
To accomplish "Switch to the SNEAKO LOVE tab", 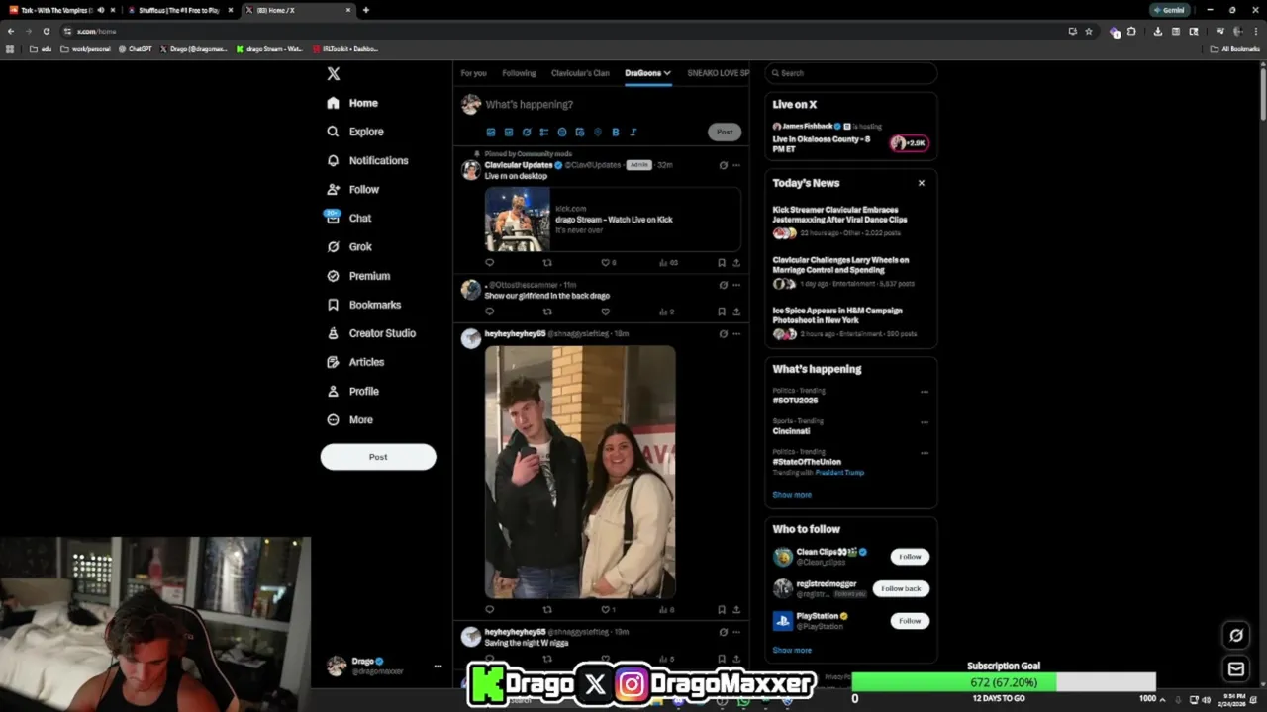I will [x=718, y=73].
